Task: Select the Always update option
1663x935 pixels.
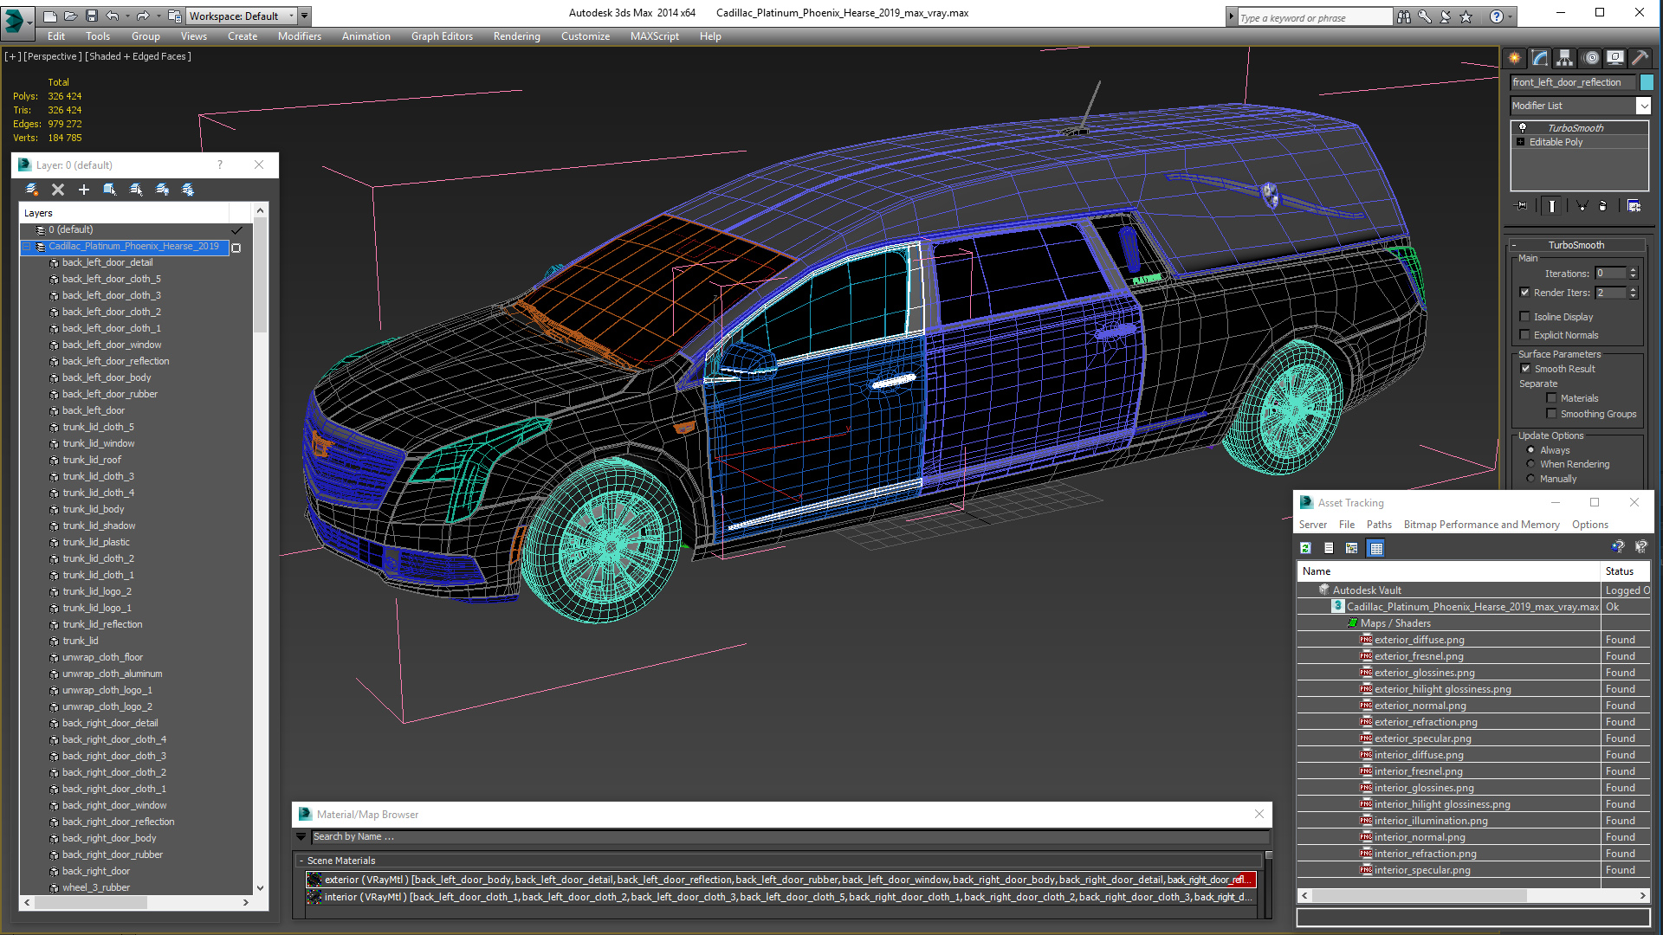Action: click(1530, 450)
